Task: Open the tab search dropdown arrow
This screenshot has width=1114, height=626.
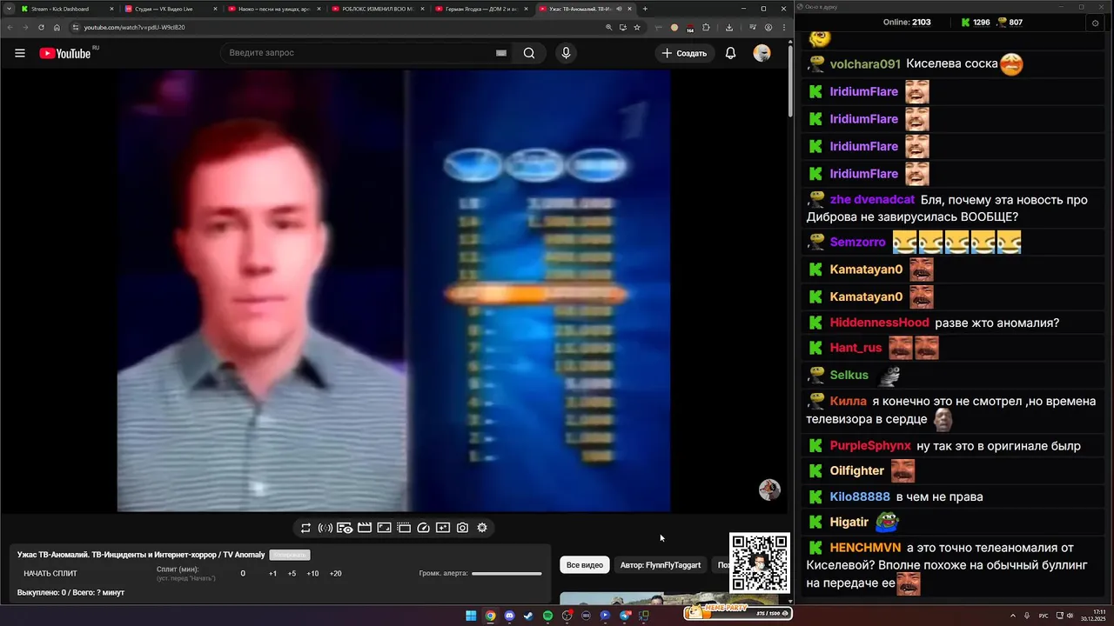Action: pyautogui.click(x=8, y=9)
